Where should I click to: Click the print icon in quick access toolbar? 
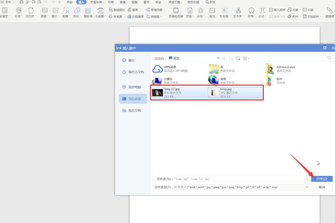tap(33, 2)
